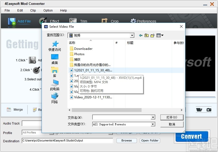Open the File menu
218x152 pixels.
7,11
